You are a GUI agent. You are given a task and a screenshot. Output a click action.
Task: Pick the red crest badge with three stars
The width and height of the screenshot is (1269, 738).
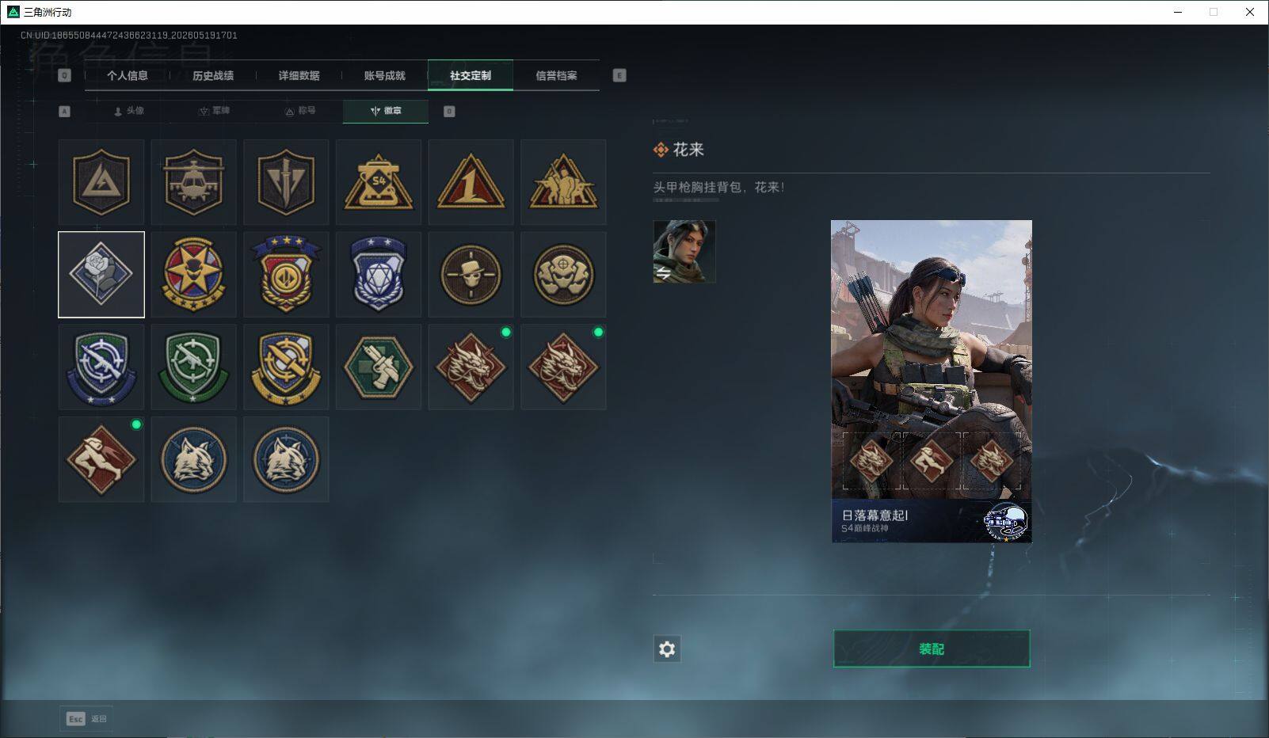286,275
